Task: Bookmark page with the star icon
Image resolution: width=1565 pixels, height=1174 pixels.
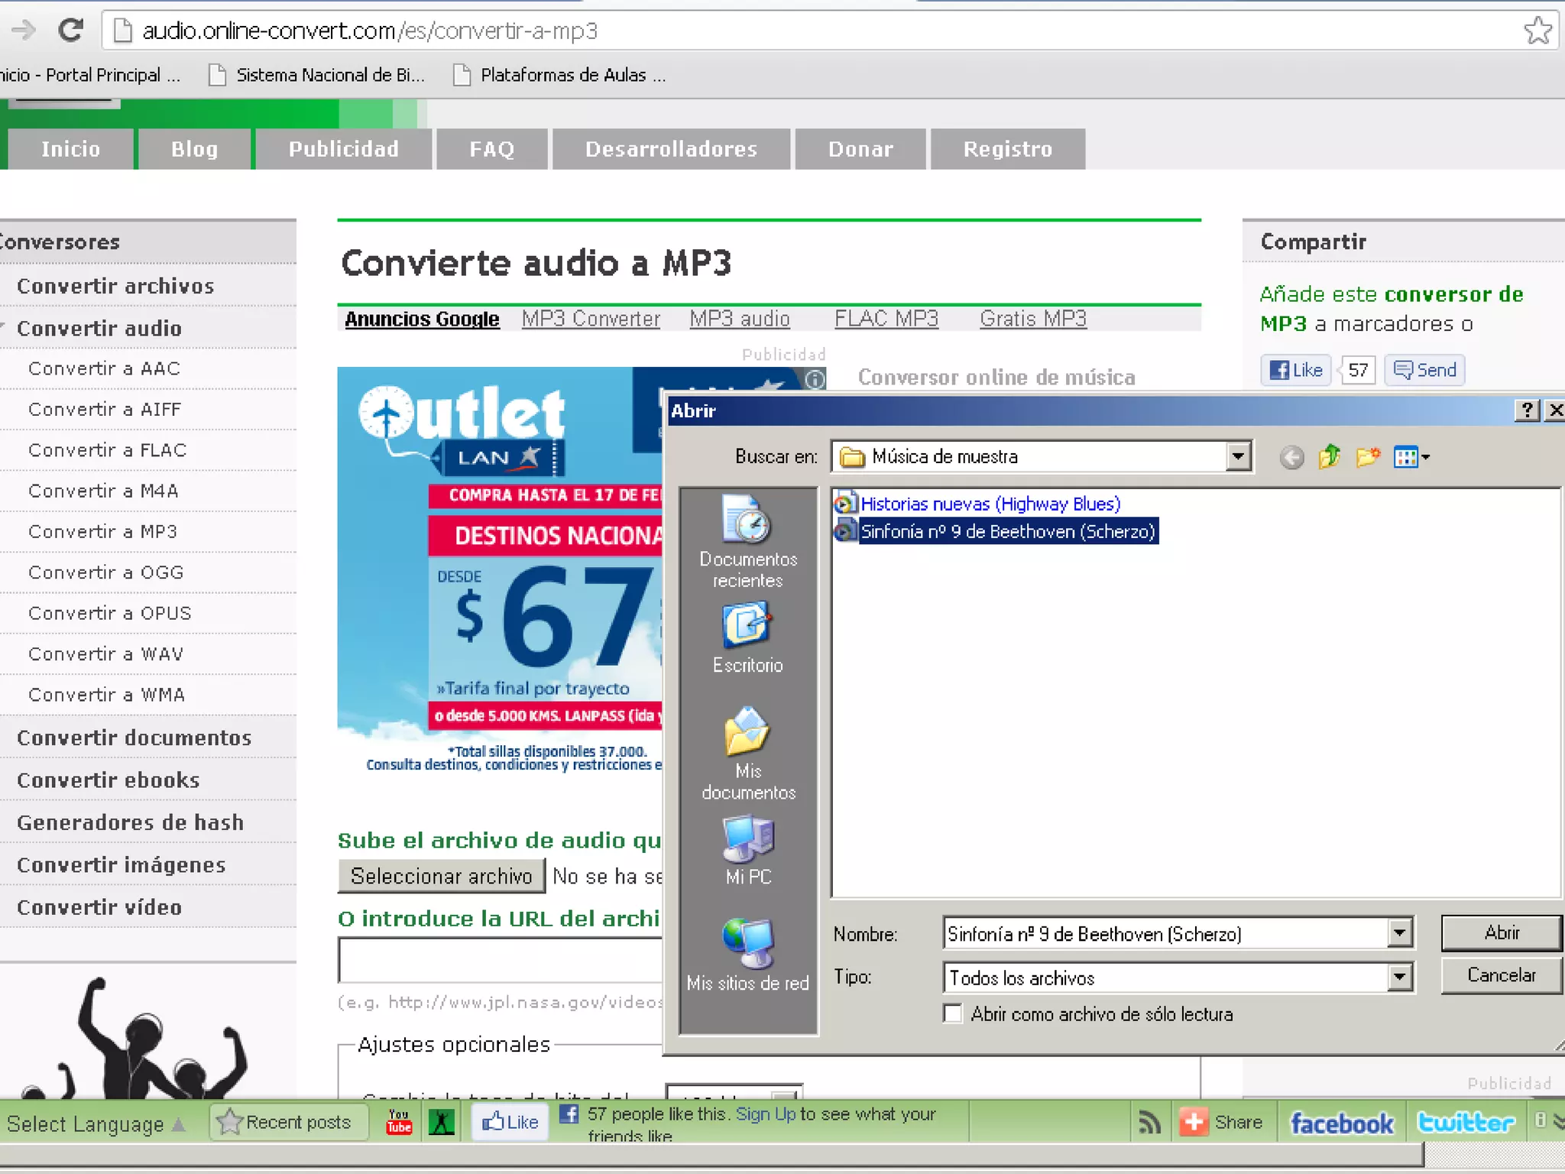Action: coord(1537,31)
